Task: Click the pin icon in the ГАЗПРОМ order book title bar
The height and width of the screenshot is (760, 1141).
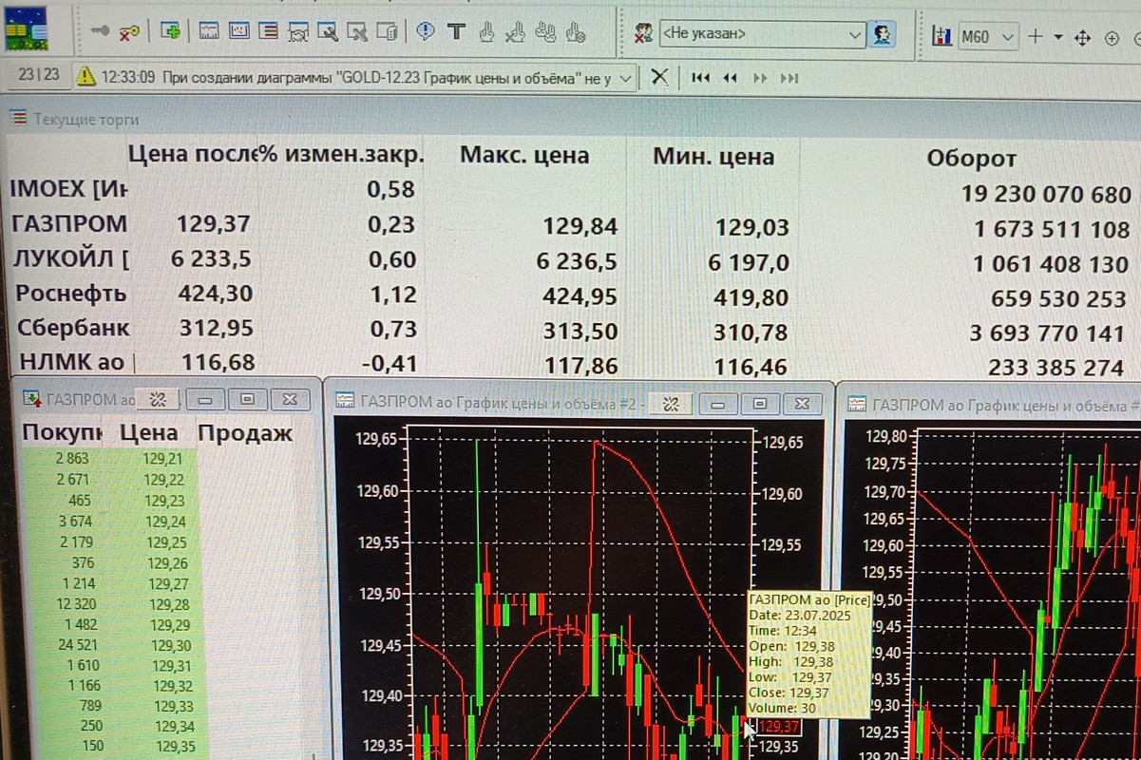Action: 159,400
